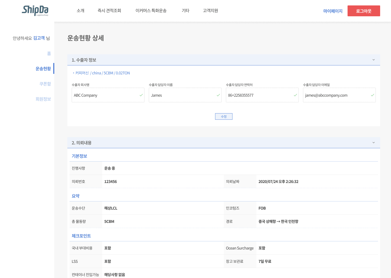Go to 고객지원 in top navigation
This screenshot has width=391, height=278.
pyautogui.click(x=210, y=11)
